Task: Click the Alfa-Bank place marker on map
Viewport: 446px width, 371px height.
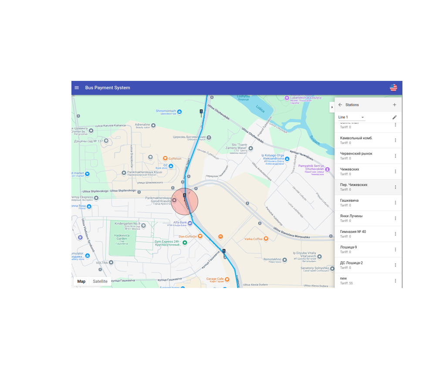Action: coord(190,224)
